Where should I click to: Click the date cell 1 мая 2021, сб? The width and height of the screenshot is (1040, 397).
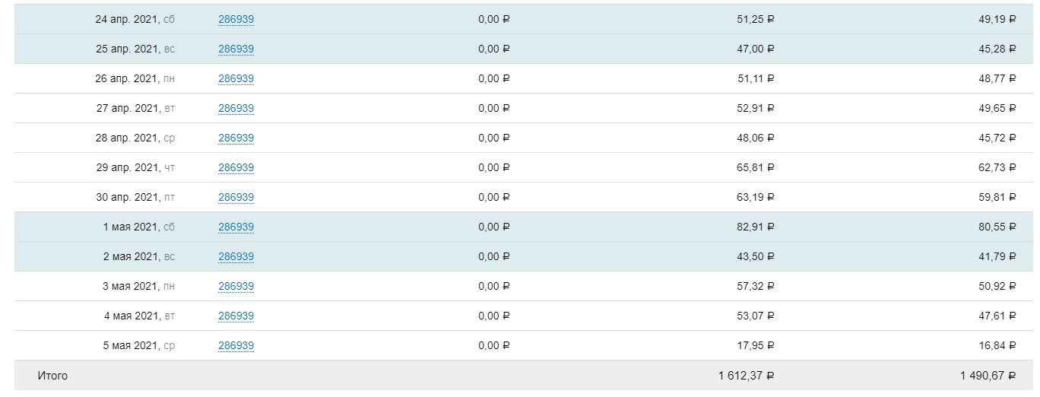point(139,227)
